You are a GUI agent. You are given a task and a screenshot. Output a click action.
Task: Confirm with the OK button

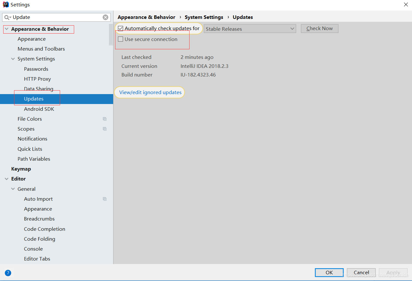coord(329,273)
